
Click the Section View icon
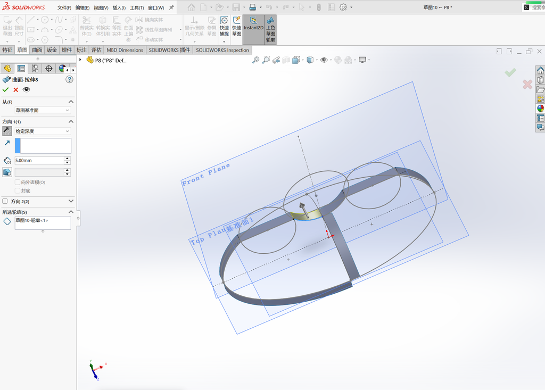point(286,60)
